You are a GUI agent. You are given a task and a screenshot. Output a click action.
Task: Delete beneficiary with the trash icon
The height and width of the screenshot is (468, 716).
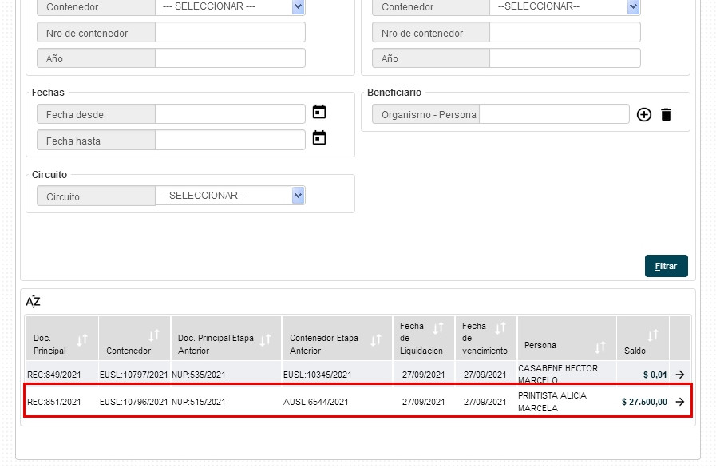[x=666, y=114]
